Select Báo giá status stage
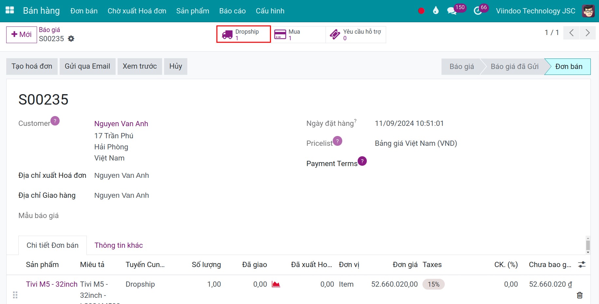This screenshot has height=304, width=599. click(462, 67)
